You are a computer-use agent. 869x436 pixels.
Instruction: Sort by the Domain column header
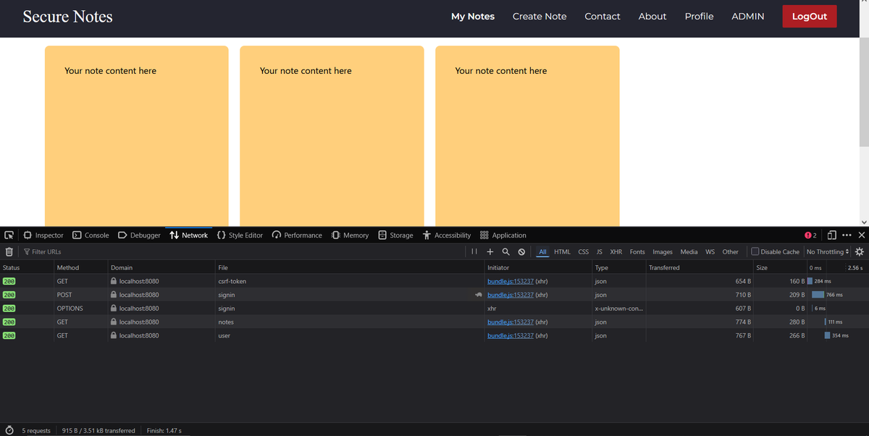161,268
